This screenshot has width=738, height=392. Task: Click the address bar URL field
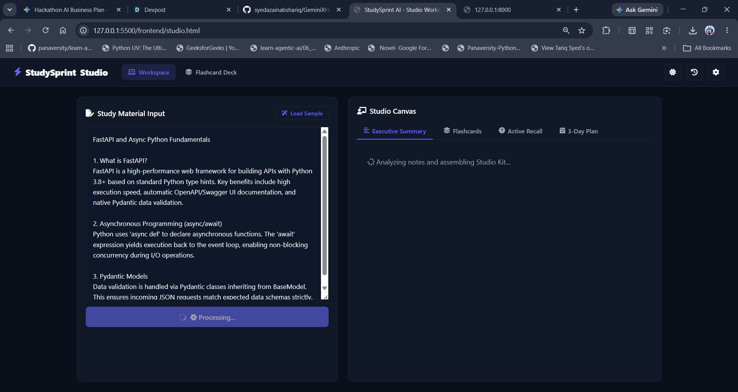323,30
